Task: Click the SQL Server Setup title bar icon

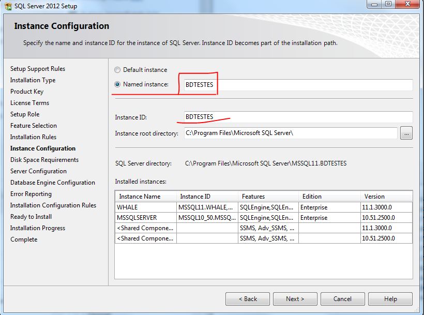Action: pos(8,6)
